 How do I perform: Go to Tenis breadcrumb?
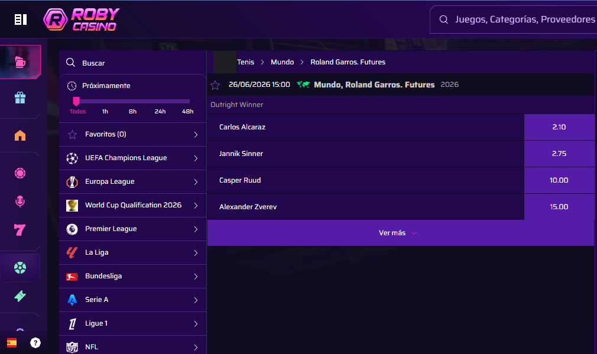coord(245,62)
